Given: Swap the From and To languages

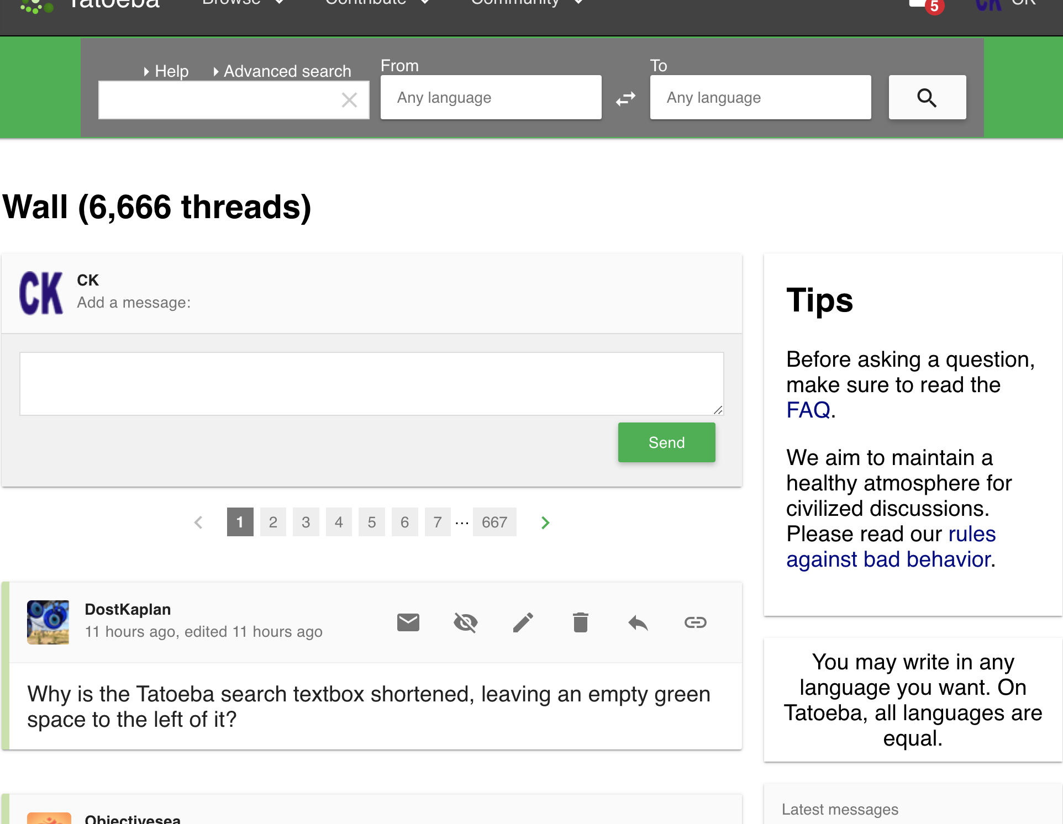Looking at the screenshot, I should [625, 98].
